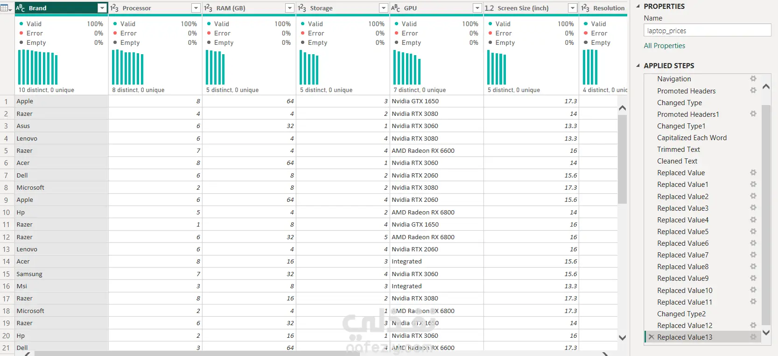Select the Capitalized Each Word step
This screenshot has width=778, height=356.
692,138
